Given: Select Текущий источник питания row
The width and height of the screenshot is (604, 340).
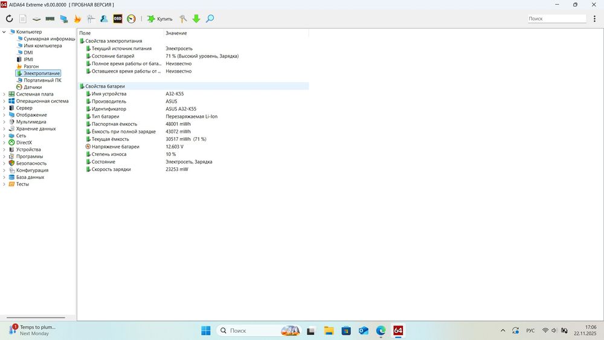Looking at the screenshot, I should pos(193,48).
